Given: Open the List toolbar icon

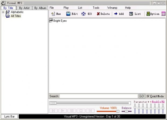Looking at the screenshot, I should [x=131, y=14].
